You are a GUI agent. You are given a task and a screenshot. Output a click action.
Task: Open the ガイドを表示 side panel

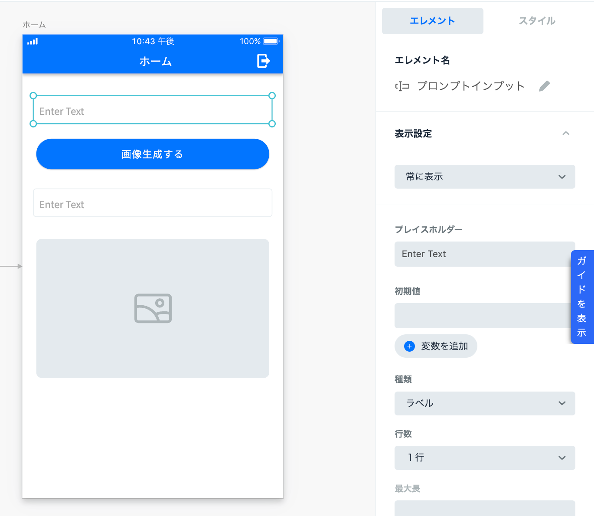pos(582,297)
